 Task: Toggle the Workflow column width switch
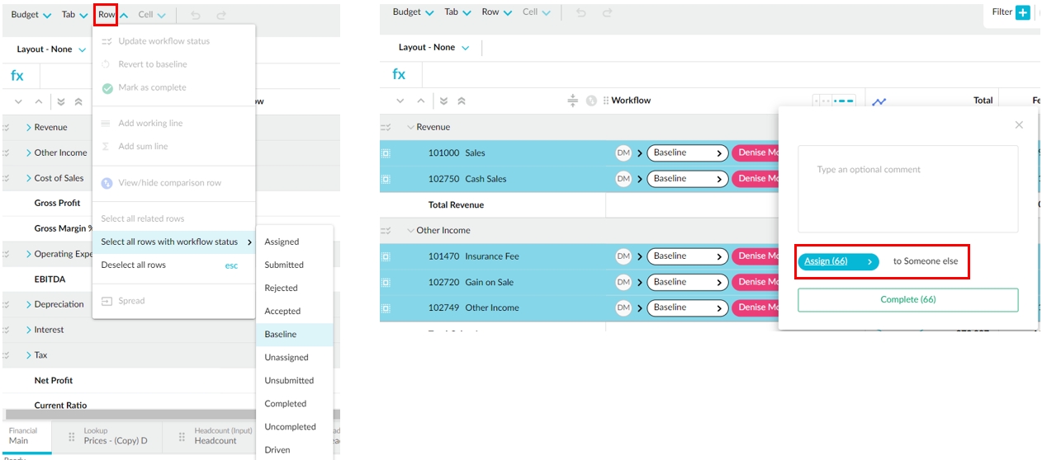coord(833,101)
